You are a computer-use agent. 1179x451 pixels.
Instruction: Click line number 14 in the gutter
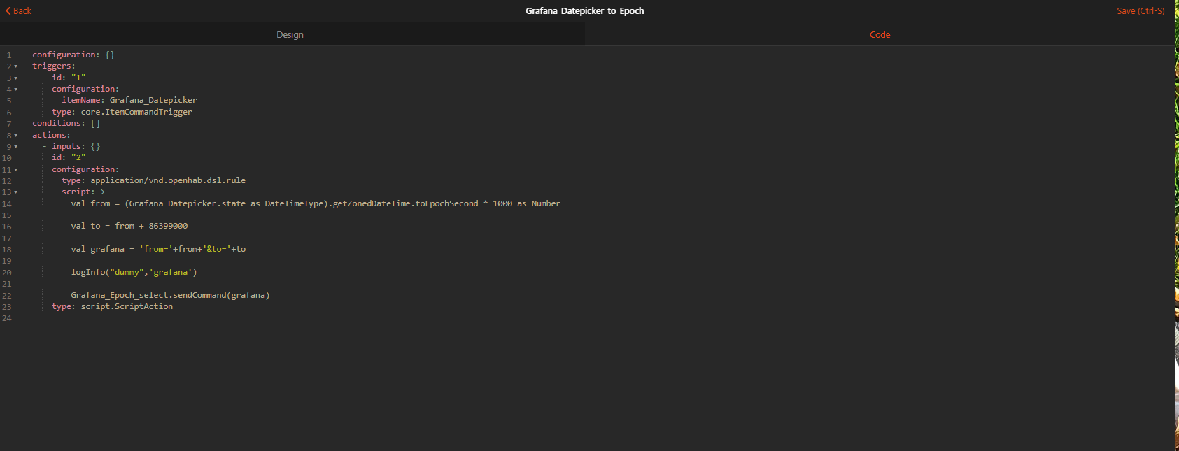point(7,204)
